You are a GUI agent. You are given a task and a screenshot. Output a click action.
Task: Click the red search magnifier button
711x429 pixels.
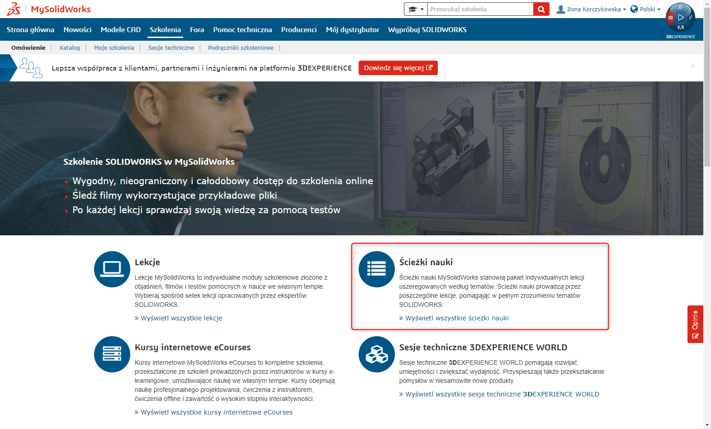pyautogui.click(x=541, y=9)
